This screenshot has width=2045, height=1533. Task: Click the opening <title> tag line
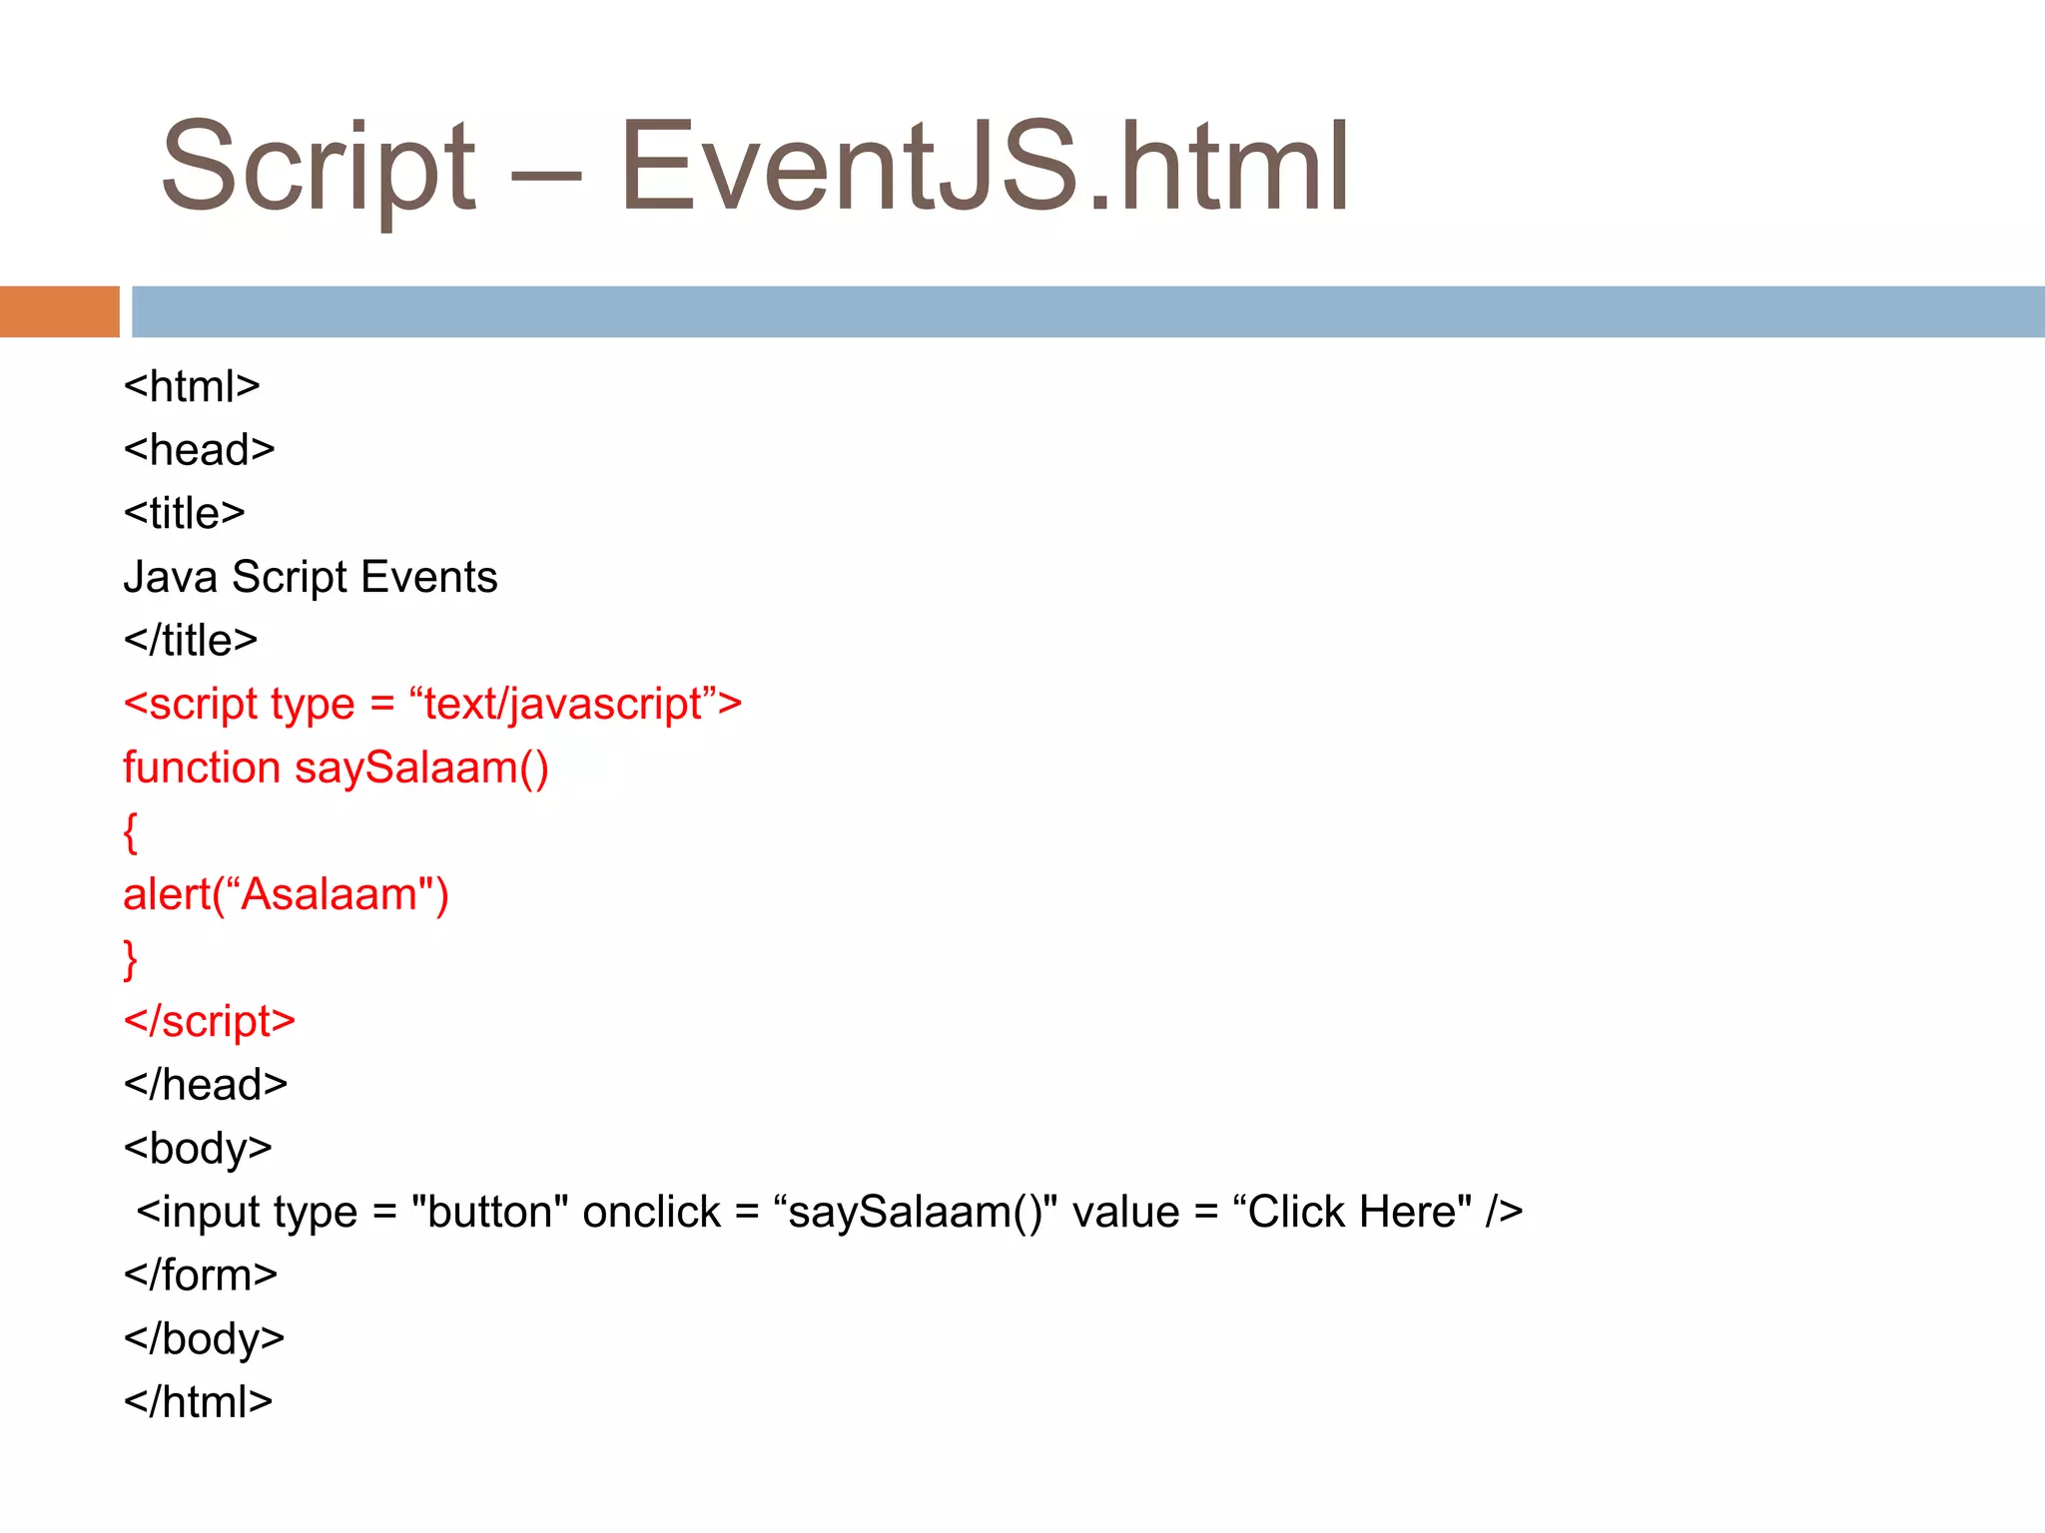coord(184,513)
